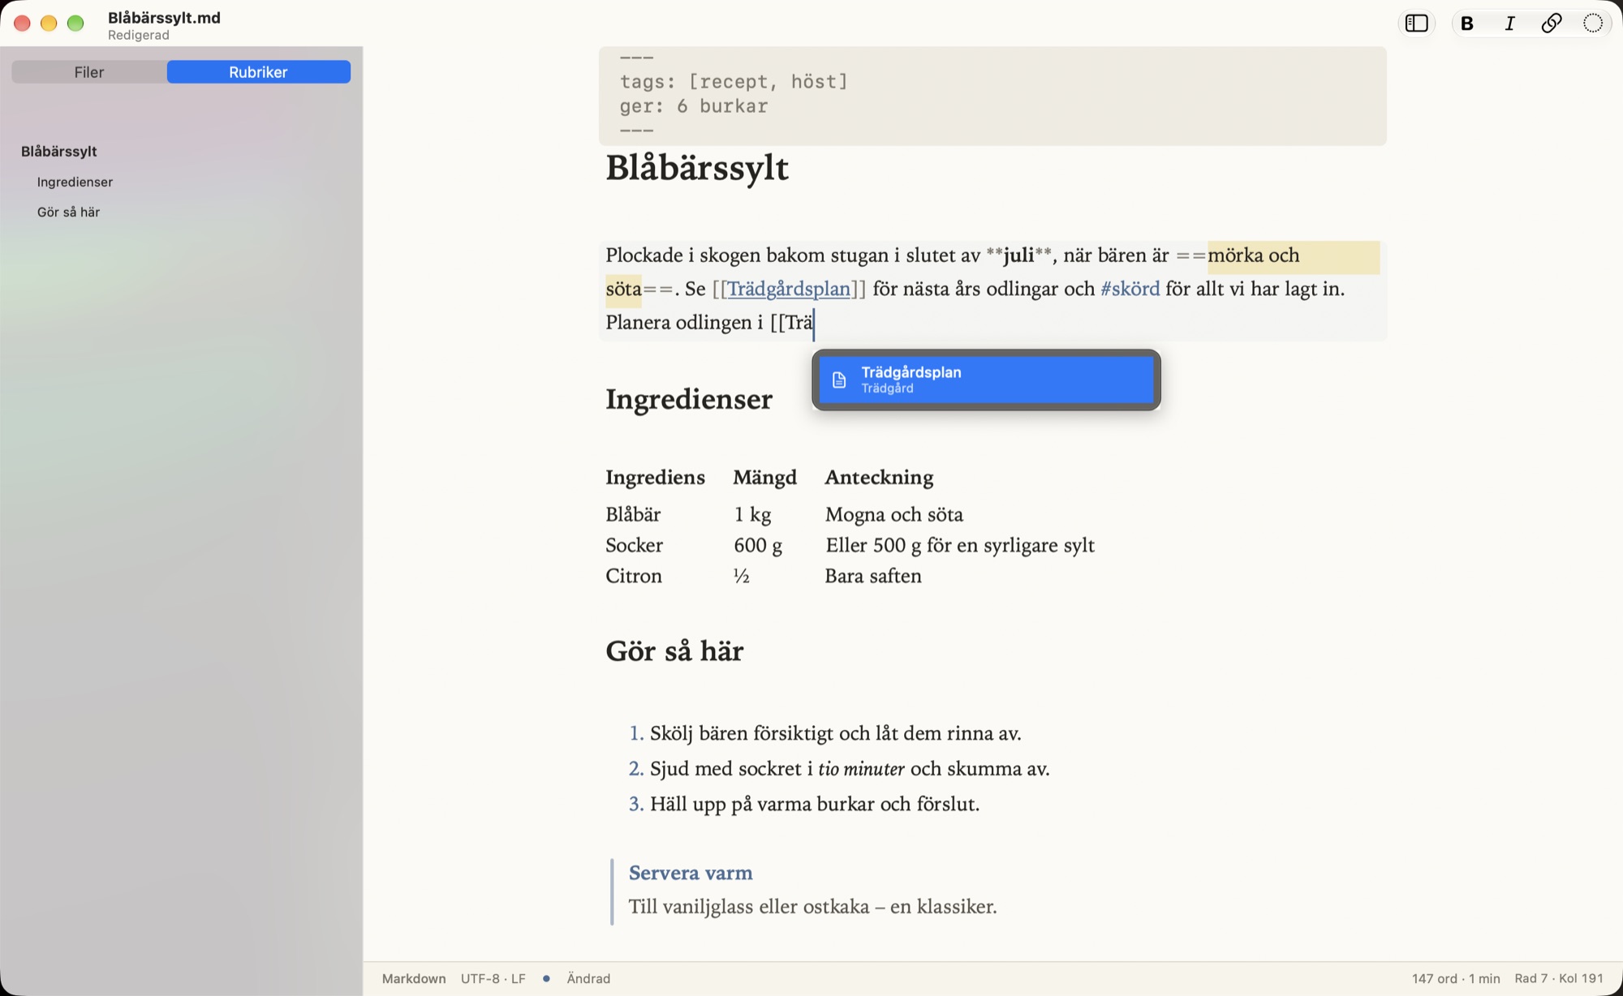Click the Blåbärssylt.md window title
Viewport: 1623px width, 996px height.
(x=164, y=17)
